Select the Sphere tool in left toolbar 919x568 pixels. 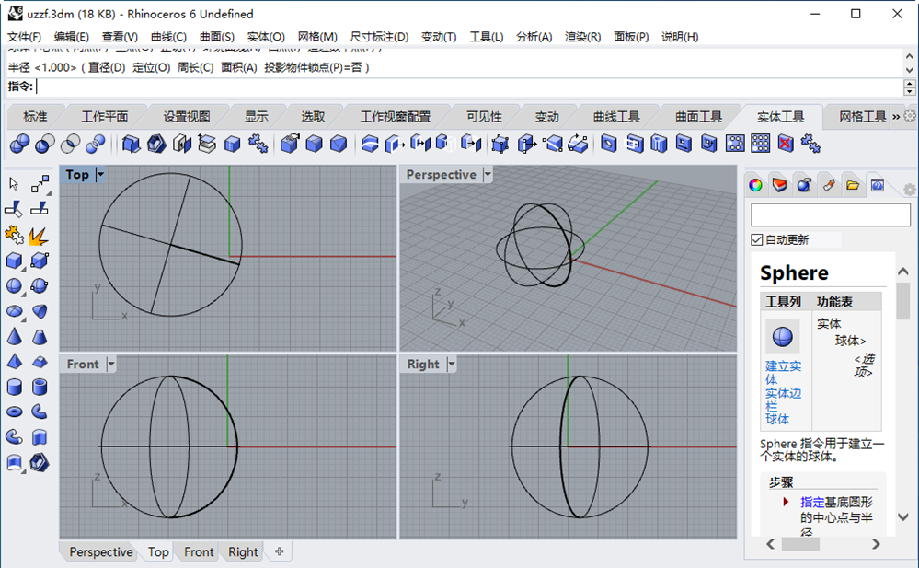pyautogui.click(x=14, y=285)
